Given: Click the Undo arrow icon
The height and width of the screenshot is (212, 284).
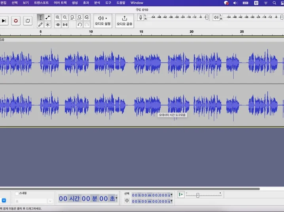Looking at the screenshot, I should tap(80, 24).
